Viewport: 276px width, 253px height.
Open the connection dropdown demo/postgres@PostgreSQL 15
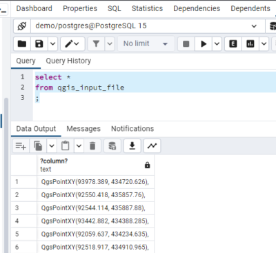click(x=148, y=26)
